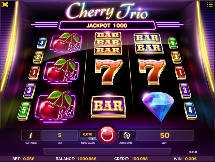Open the Auto Spin settings
The height and width of the screenshot is (162, 215).
(x=126, y=136)
